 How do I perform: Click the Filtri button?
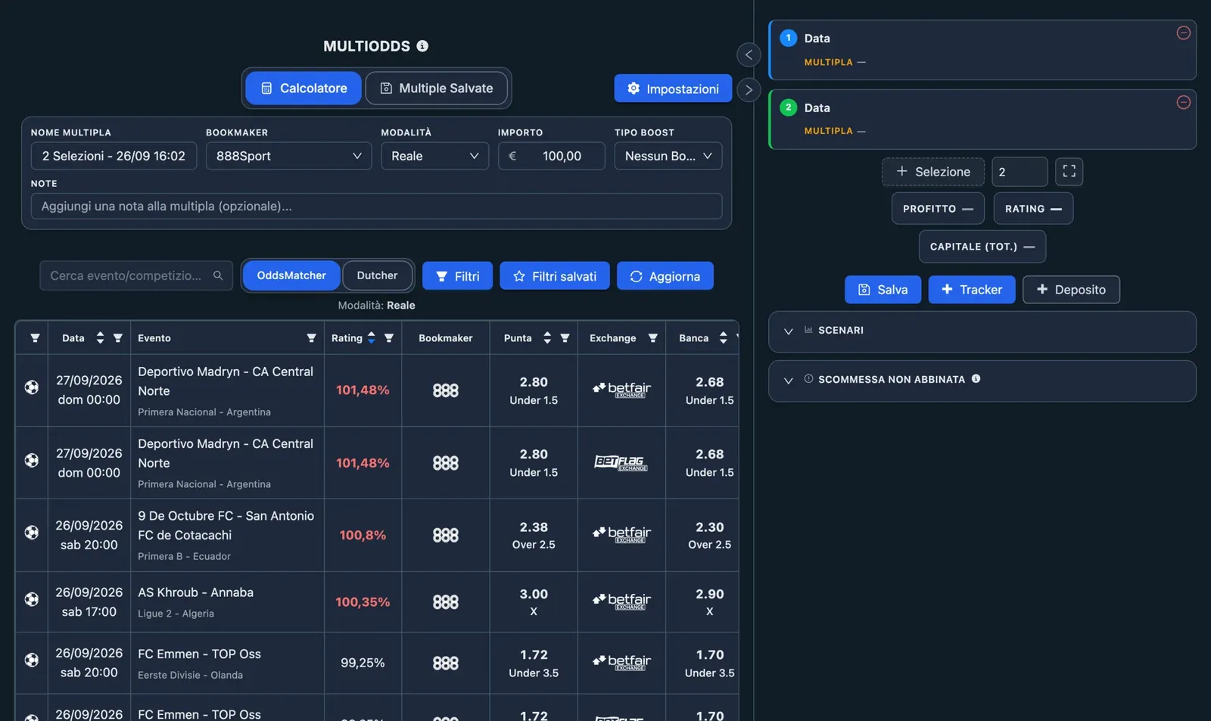(457, 276)
